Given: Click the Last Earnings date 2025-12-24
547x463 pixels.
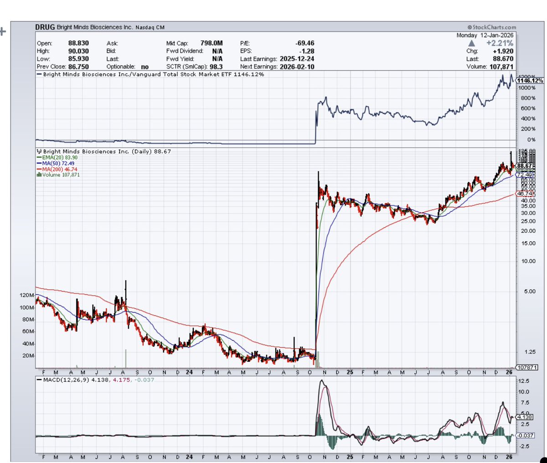Looking at the screenshot, I should coord(297,59).
